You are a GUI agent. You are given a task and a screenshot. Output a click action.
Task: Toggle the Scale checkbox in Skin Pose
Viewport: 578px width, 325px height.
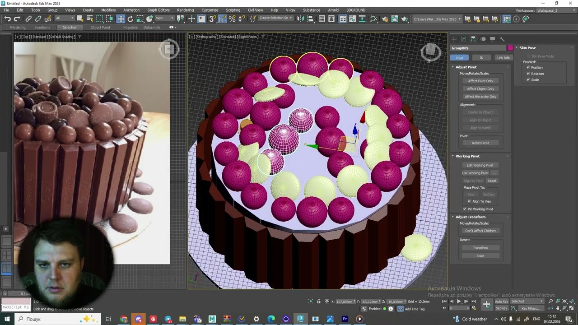pos(528,79)
